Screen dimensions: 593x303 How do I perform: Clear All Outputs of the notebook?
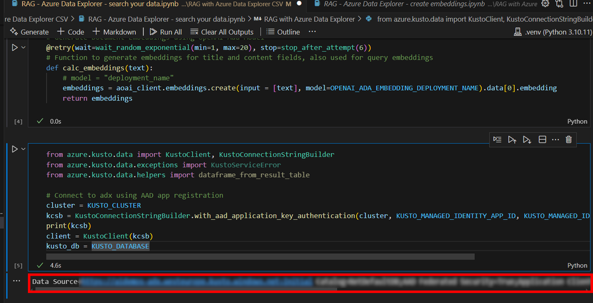(222, 32)
